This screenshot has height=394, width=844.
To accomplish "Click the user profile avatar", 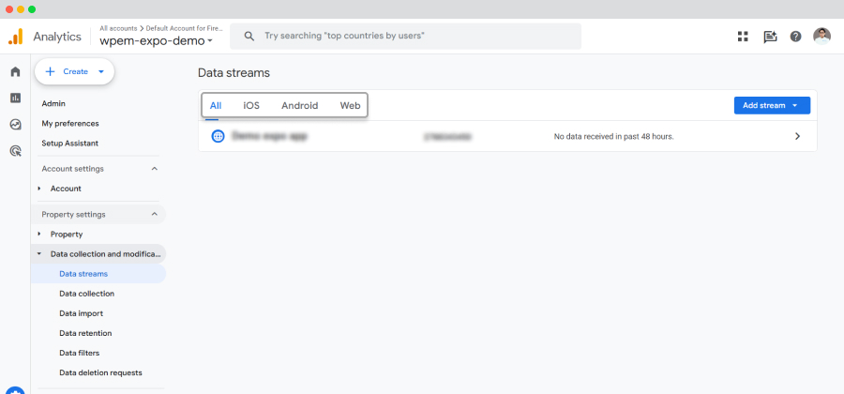I will (821, 36).
